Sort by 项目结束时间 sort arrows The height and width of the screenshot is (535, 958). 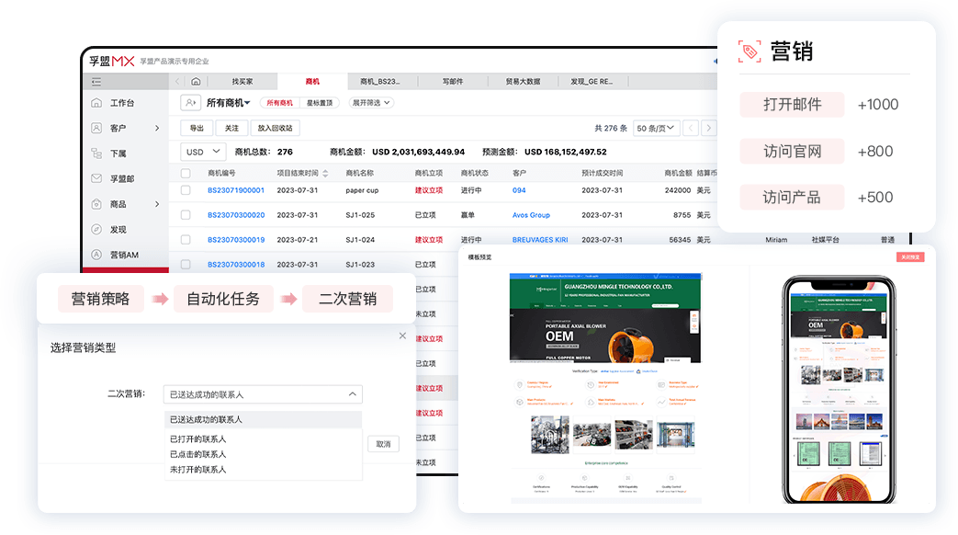324,173
